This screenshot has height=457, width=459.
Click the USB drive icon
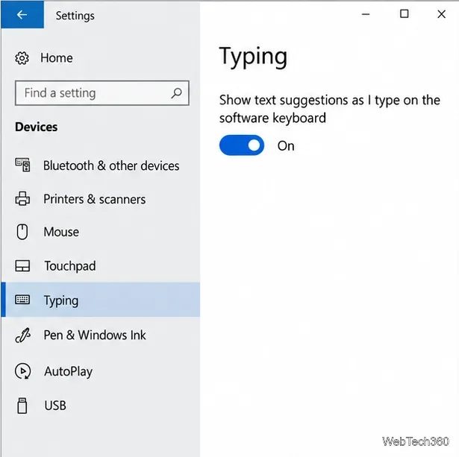click(22, 406)
